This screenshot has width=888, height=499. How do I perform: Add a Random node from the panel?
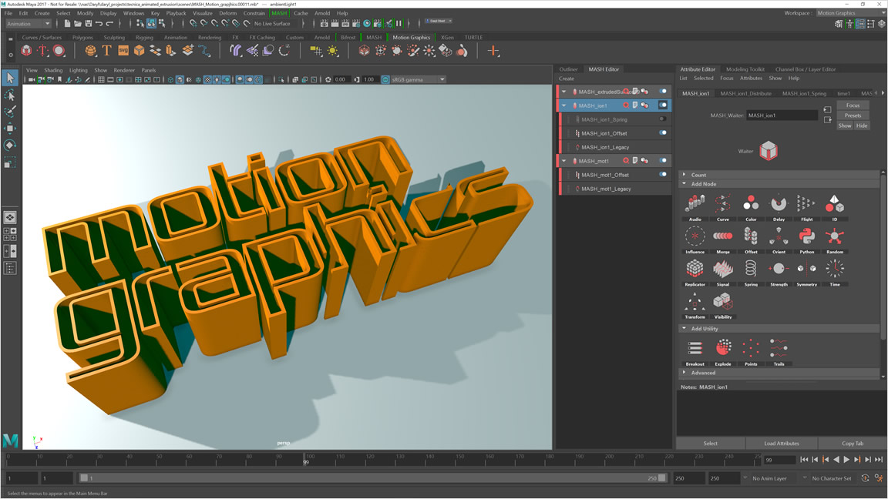tap(834, 237)
